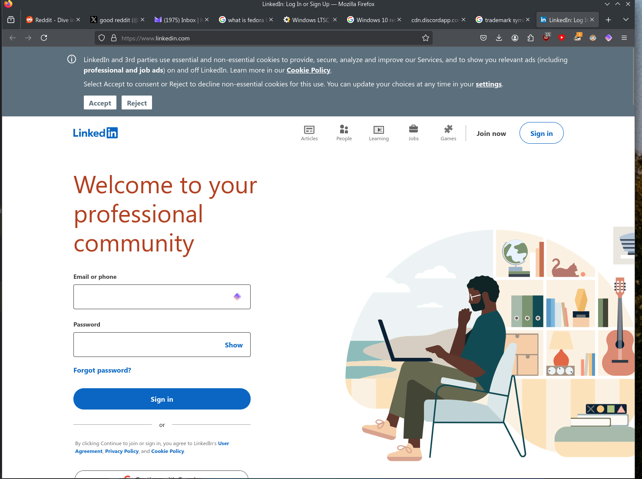The height and width of the screenshot is (479, 642).
Task: Close the good reddit X tab
Action: pos(142,20)
